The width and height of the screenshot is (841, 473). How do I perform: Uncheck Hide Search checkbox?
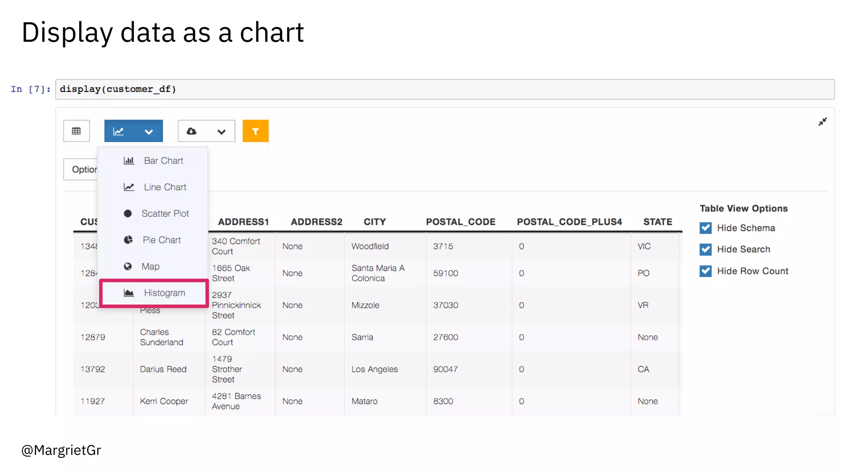point(705,249)
